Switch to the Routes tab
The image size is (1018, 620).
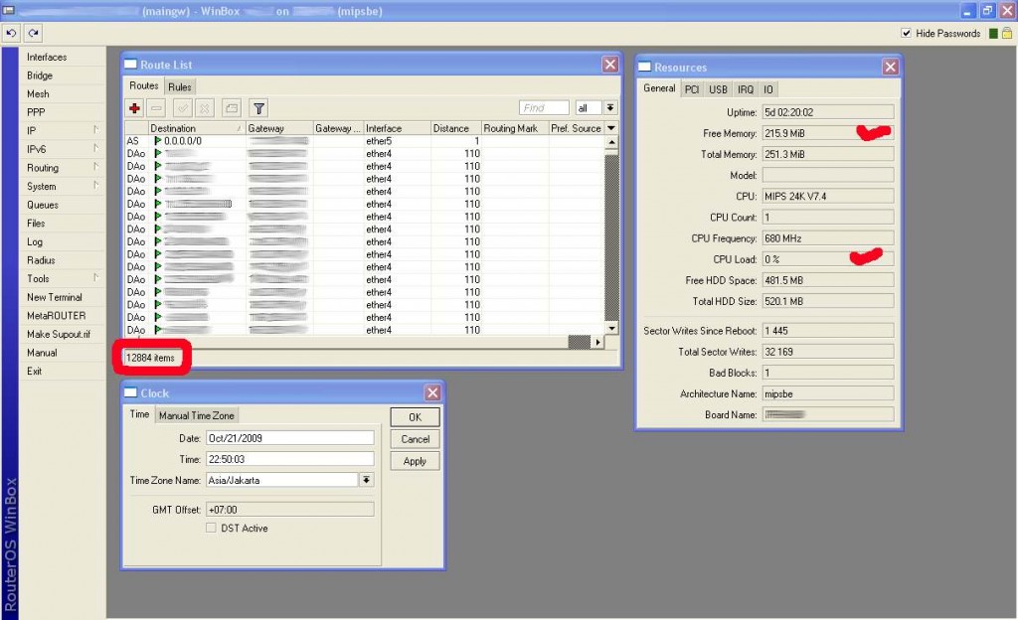tap(143, 85)
